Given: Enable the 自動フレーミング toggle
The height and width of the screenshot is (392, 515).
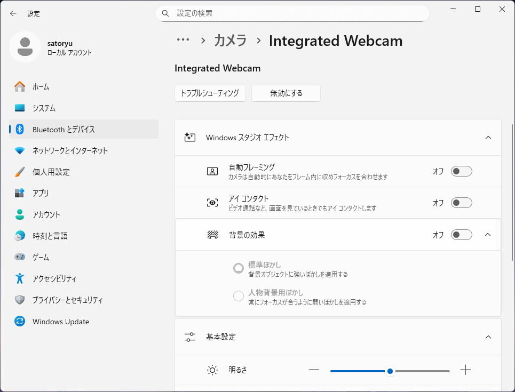Looking at the screenshot, I should (x=461, y=171).
